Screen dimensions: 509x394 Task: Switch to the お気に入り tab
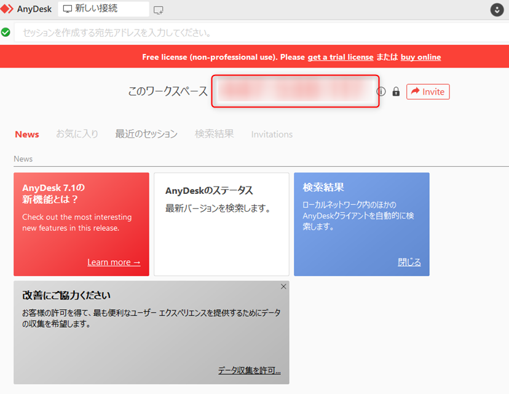(77, 134)
